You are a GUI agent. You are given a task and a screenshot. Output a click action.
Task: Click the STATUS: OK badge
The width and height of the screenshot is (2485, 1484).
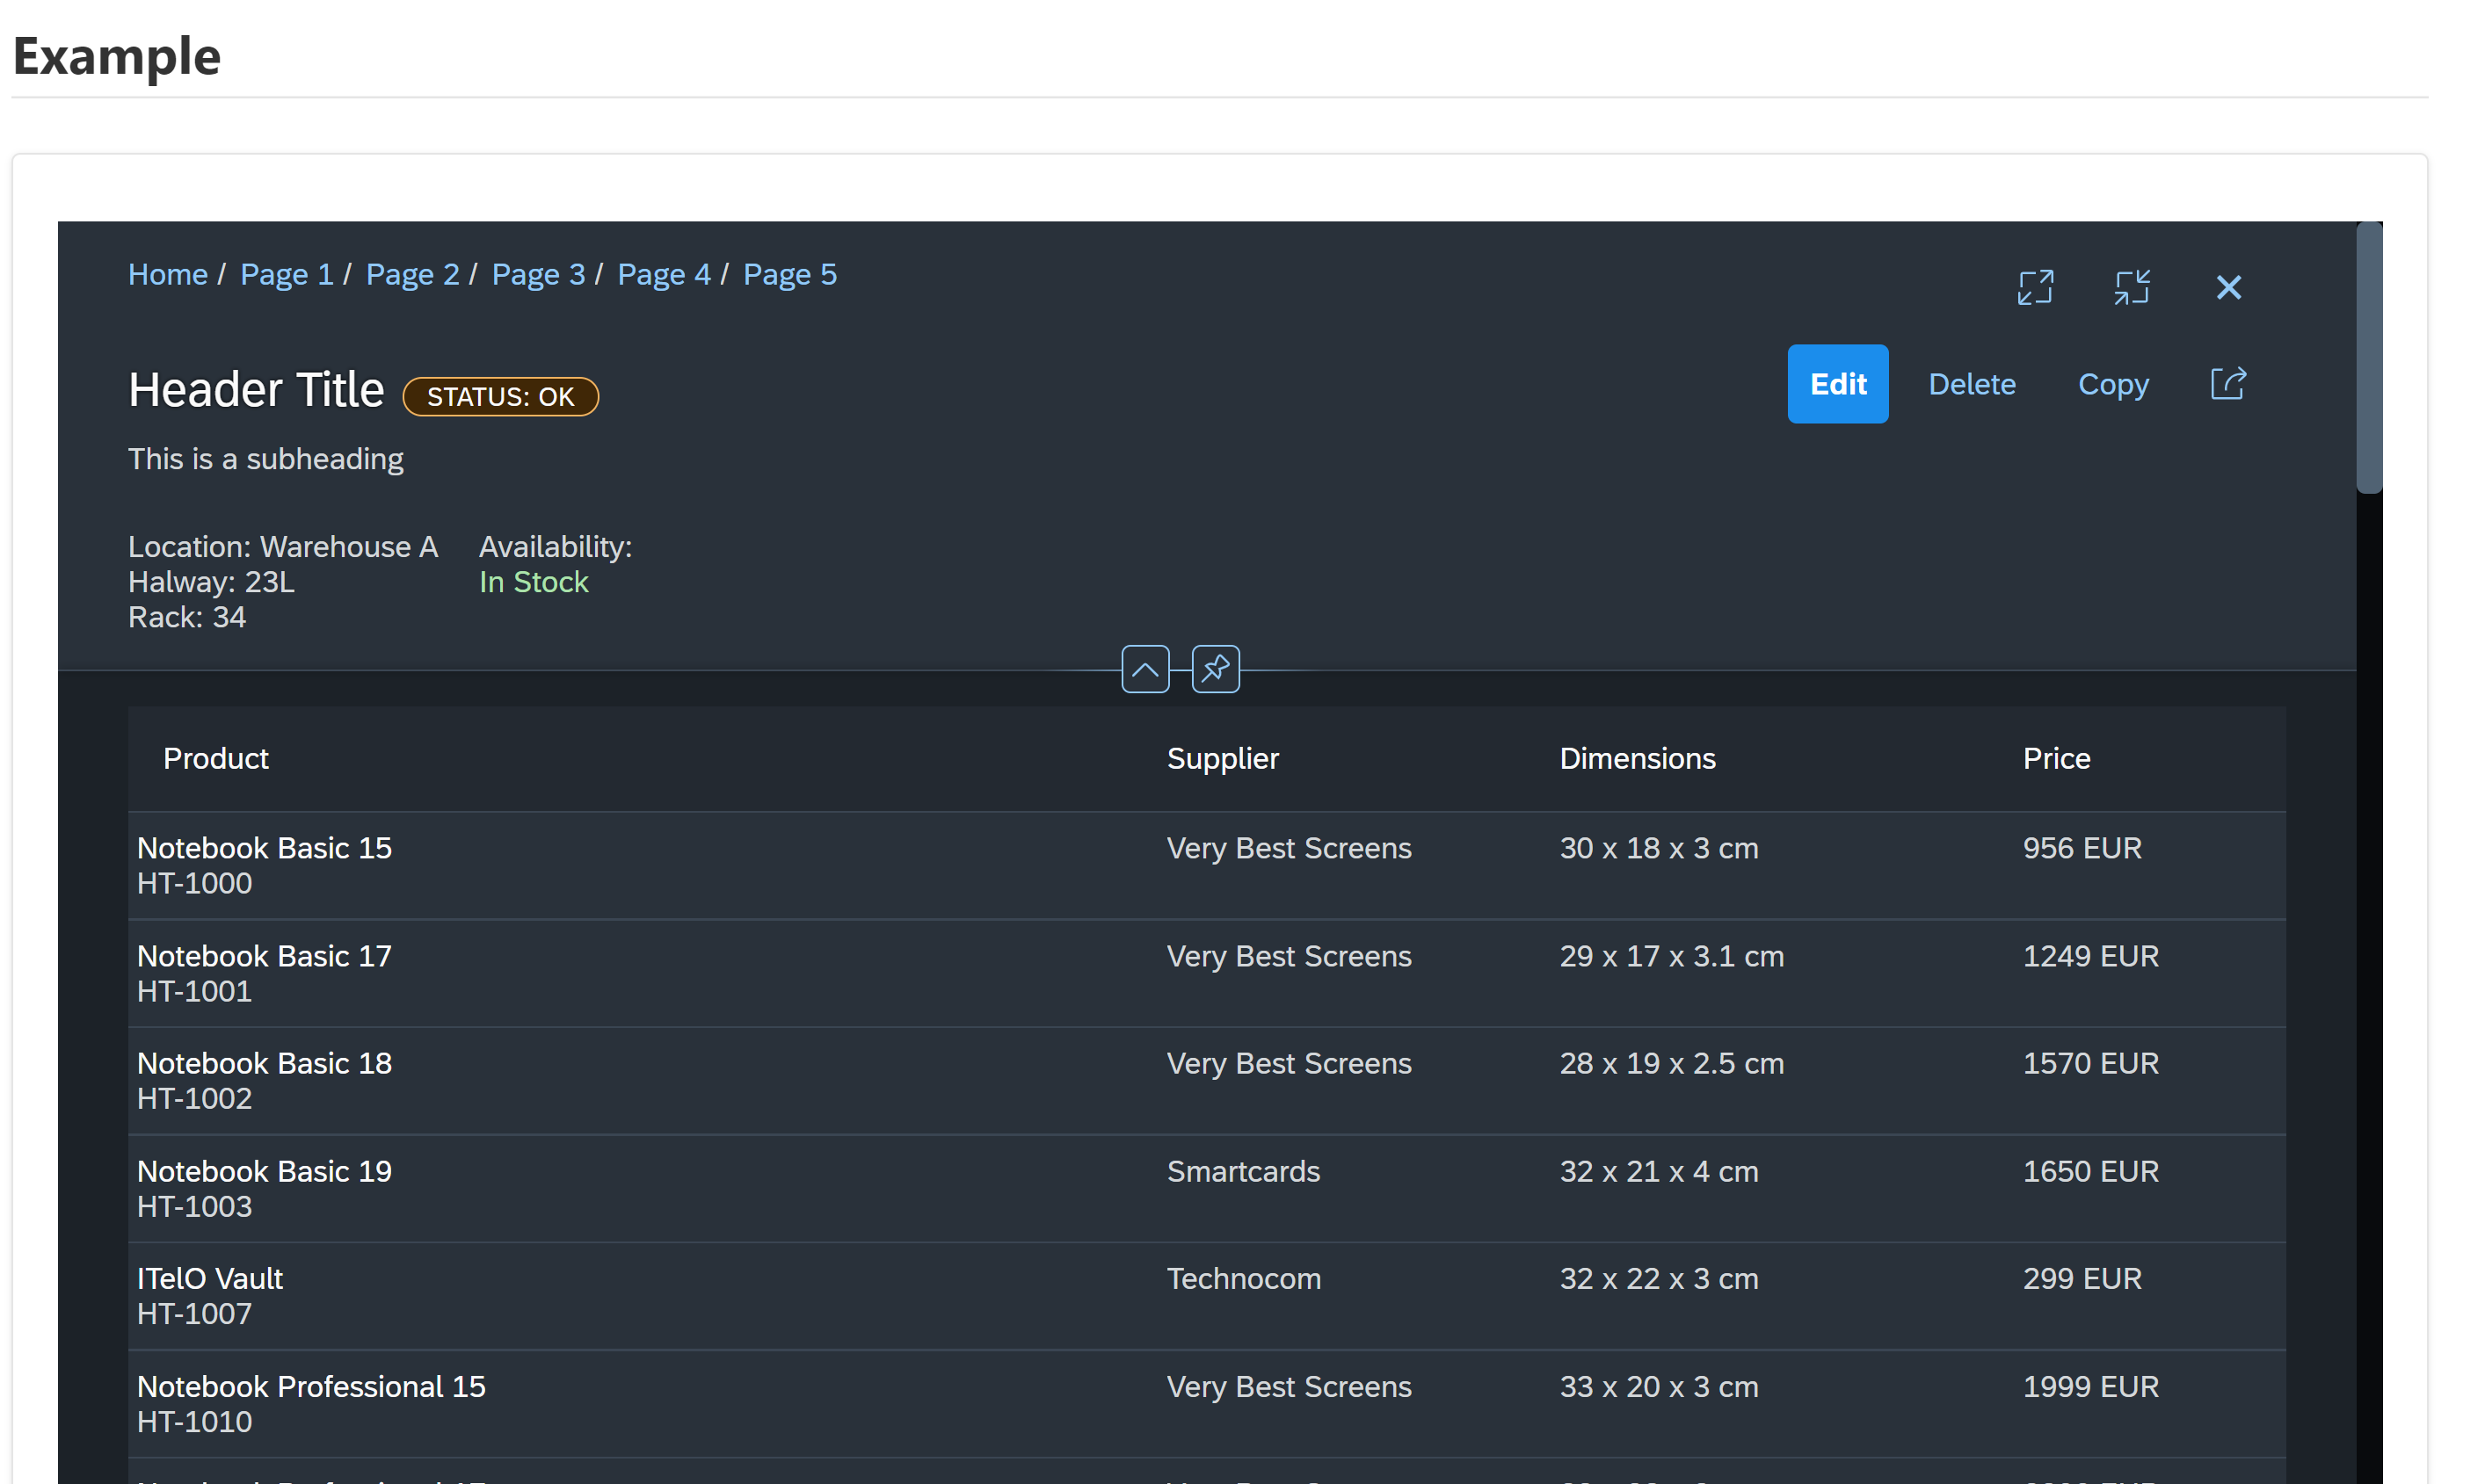coord(500,396)
